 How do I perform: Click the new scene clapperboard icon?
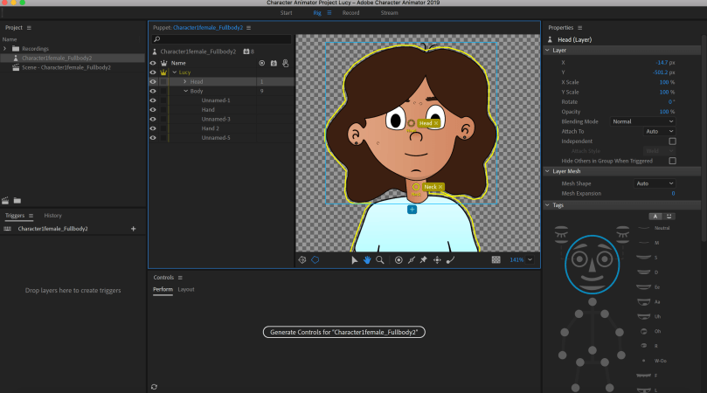(5, 201)
